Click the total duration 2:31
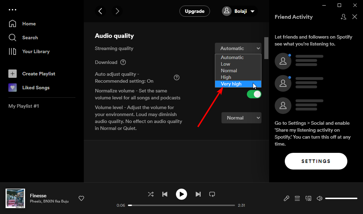Image resolution: width=363 pixels, height=214 pixels. click(x=241, y=205)
